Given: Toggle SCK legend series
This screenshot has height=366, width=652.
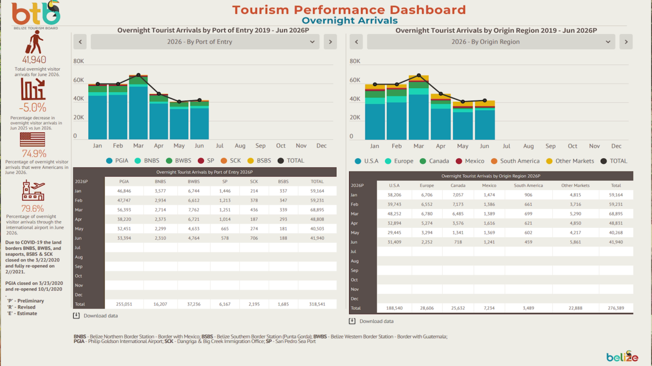Looking at the screenshot, I should click(231, 161).
